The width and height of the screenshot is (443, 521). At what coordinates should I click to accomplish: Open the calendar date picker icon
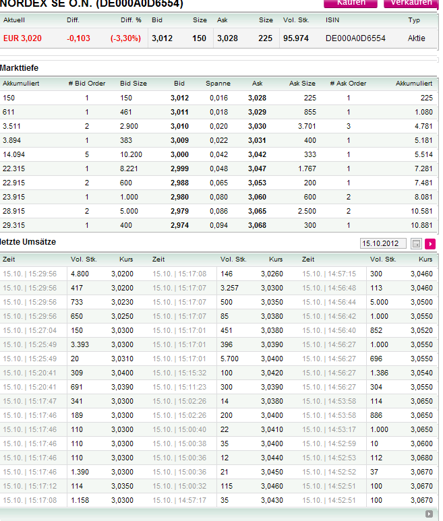[x=416, y=243]
